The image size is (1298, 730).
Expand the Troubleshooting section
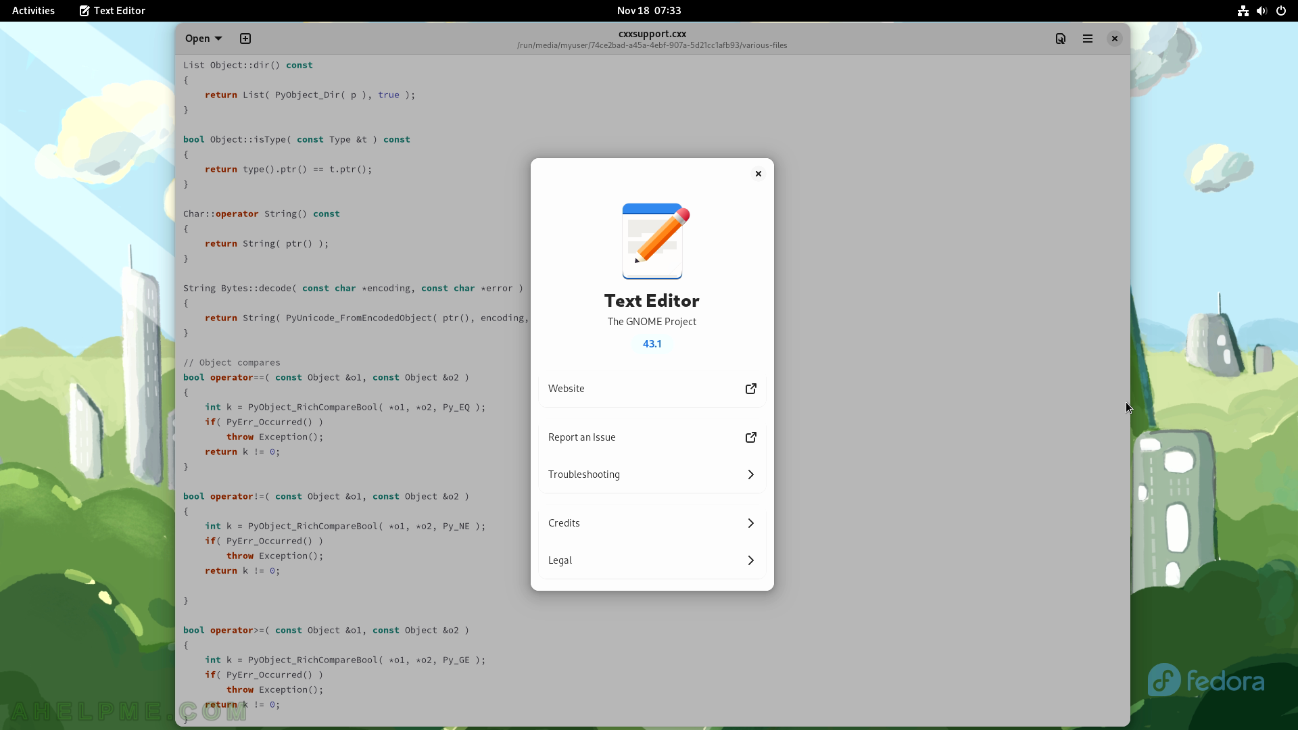tap(652, 474)
